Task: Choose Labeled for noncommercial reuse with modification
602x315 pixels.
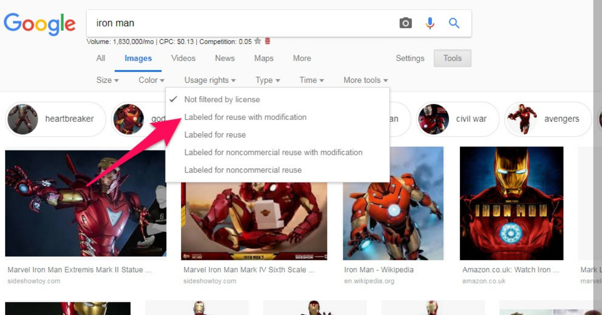Action: (277, 152)
